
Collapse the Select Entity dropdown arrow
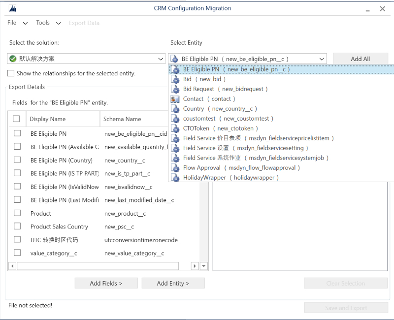pyautogui.click(x=322, y=59)
